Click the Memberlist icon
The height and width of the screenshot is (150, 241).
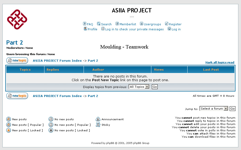[117, 24]
